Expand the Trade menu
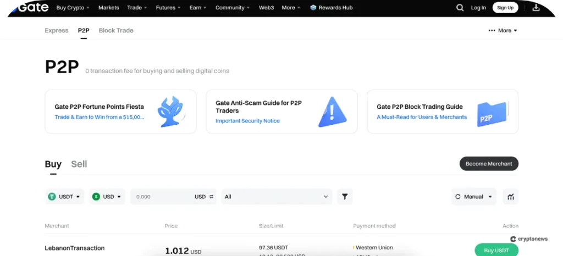Screen dimensions: 563x256 (137, 8)
